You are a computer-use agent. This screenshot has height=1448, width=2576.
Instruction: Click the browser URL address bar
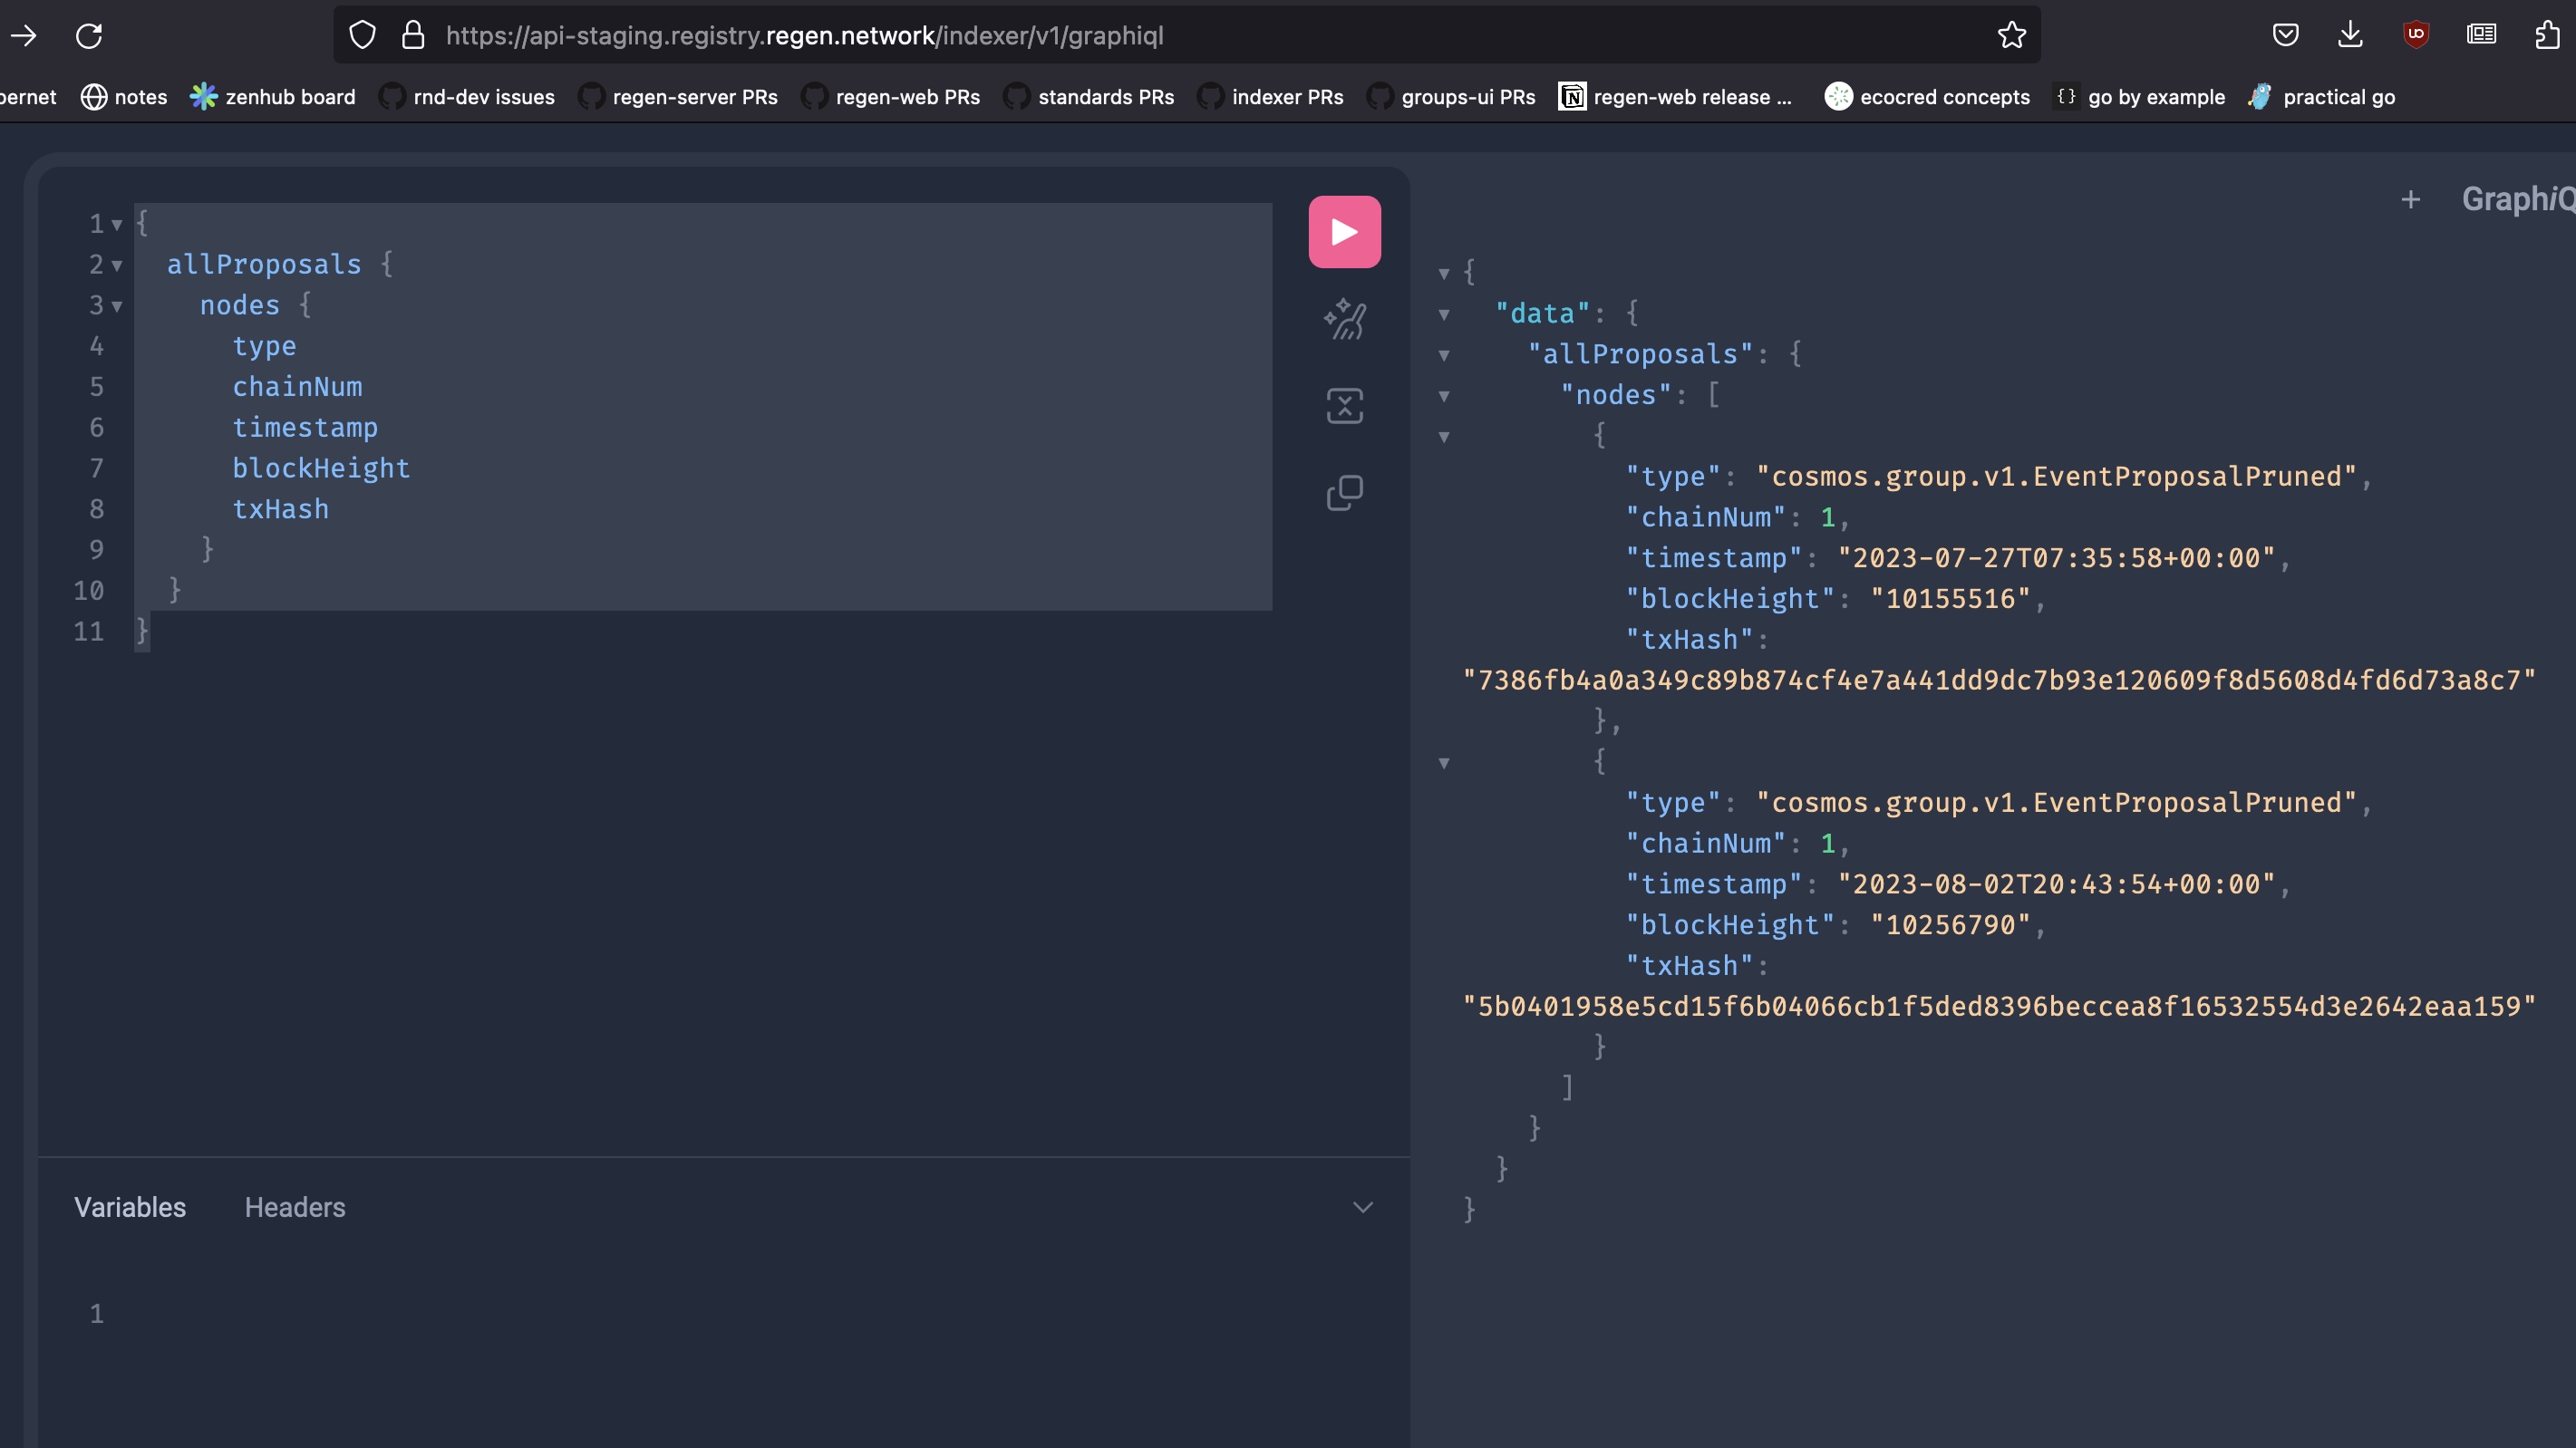point(1186,36)
